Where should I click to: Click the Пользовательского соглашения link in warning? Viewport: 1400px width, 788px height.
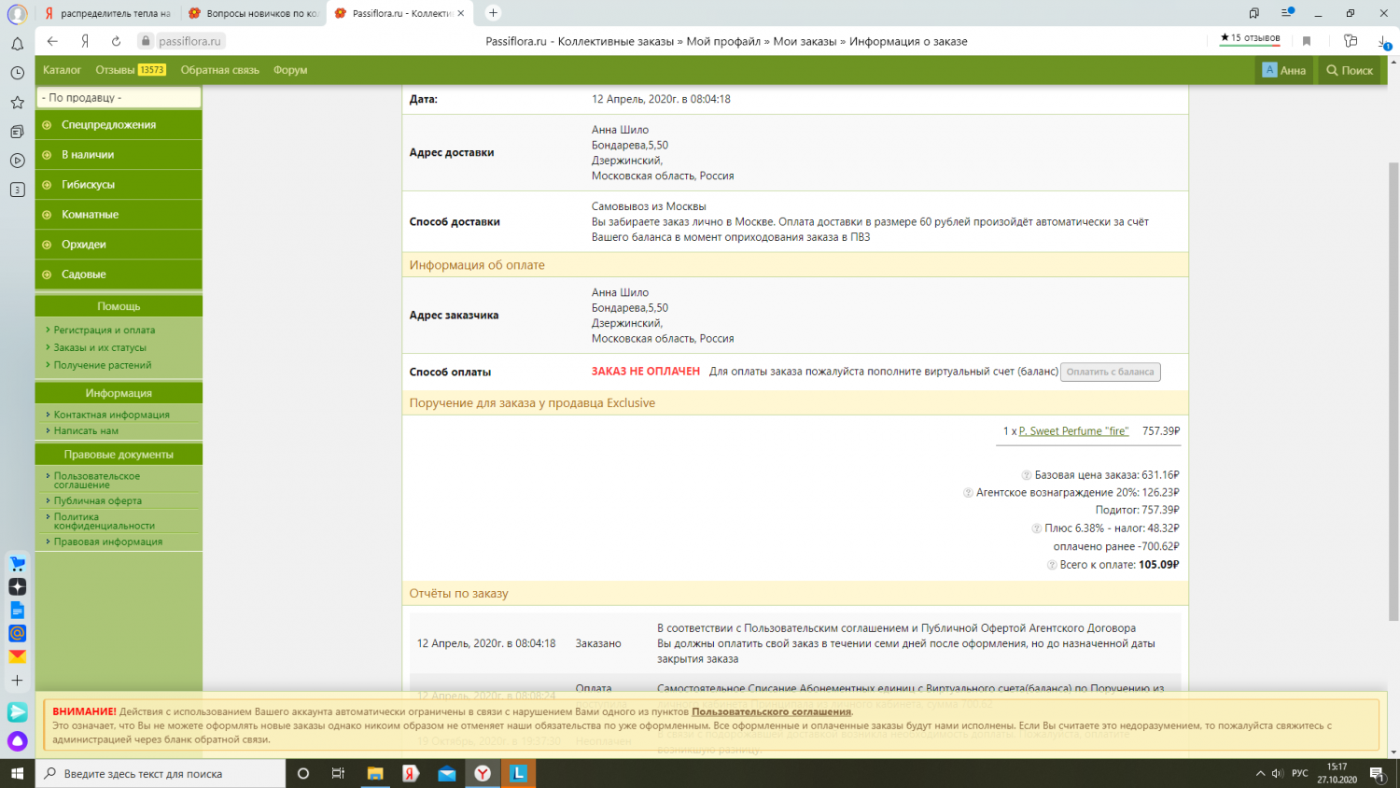coord(771,711)
